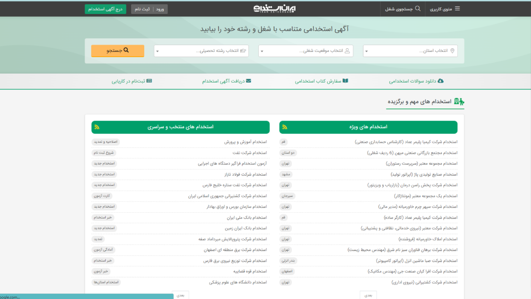
Task: Open استخدام یک مجموعه معتبر (مونتاژکار) listing
Action: (x=426, y=196)
